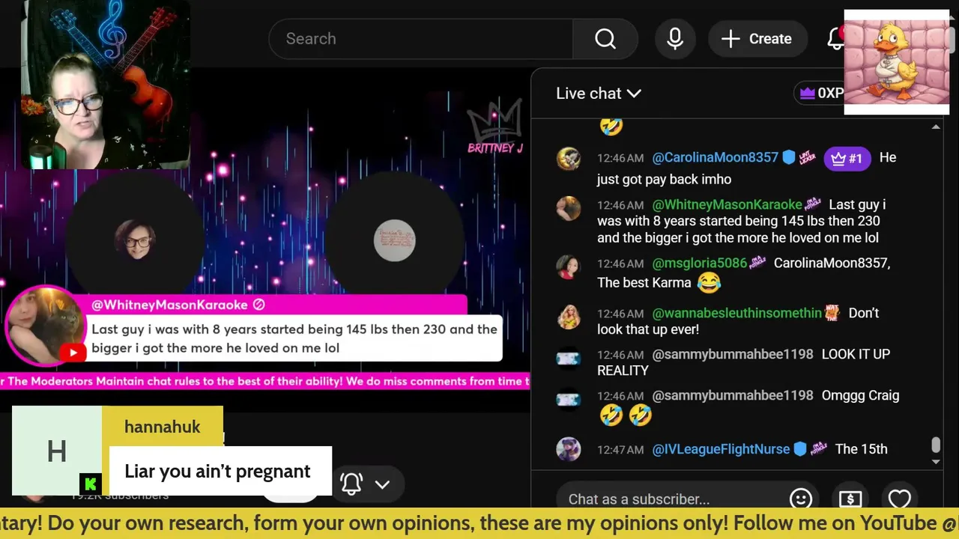This screenshot has width=959, height=539.
Task: Click the Chat as a subscriber field
Action: pyautogui.click(x=668, y=499)
